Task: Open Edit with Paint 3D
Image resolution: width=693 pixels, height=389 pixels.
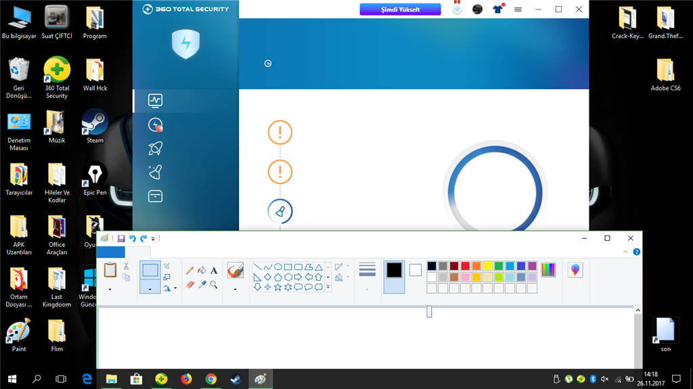Action: 575,270
